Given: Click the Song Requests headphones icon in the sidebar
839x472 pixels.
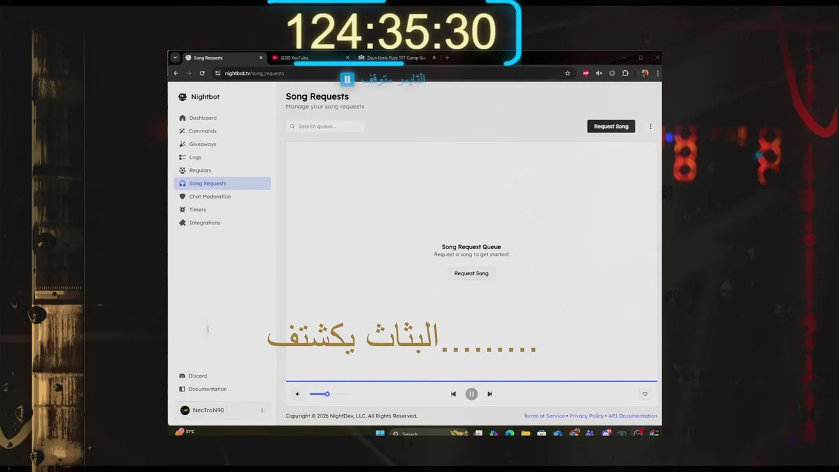Looking at the screenshot, I should 182,184.
